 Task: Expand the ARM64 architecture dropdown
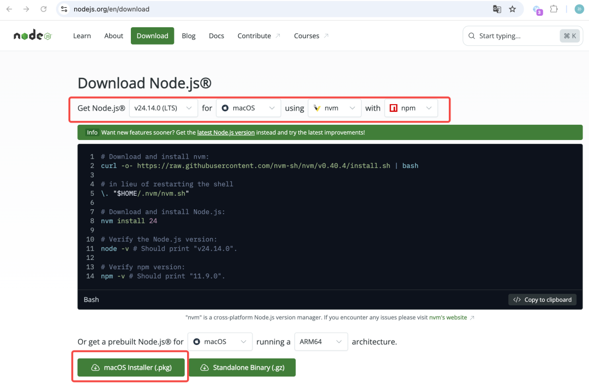[321, 342]
